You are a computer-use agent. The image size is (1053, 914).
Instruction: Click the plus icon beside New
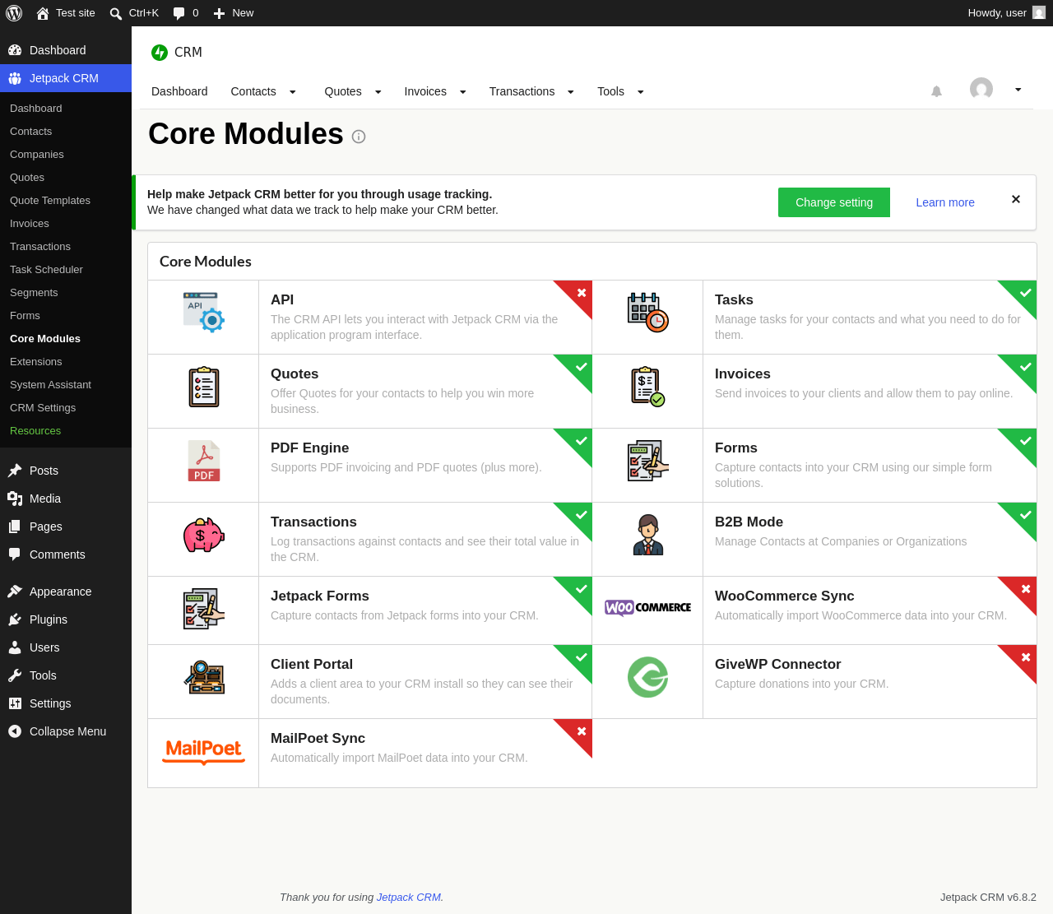[219, 13]
